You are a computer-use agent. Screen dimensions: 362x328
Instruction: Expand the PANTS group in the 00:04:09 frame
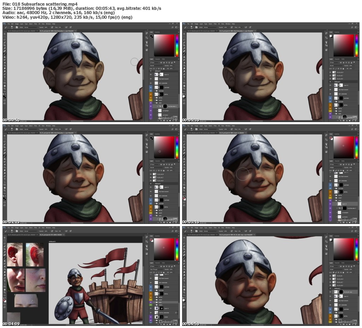click(155, 305)
